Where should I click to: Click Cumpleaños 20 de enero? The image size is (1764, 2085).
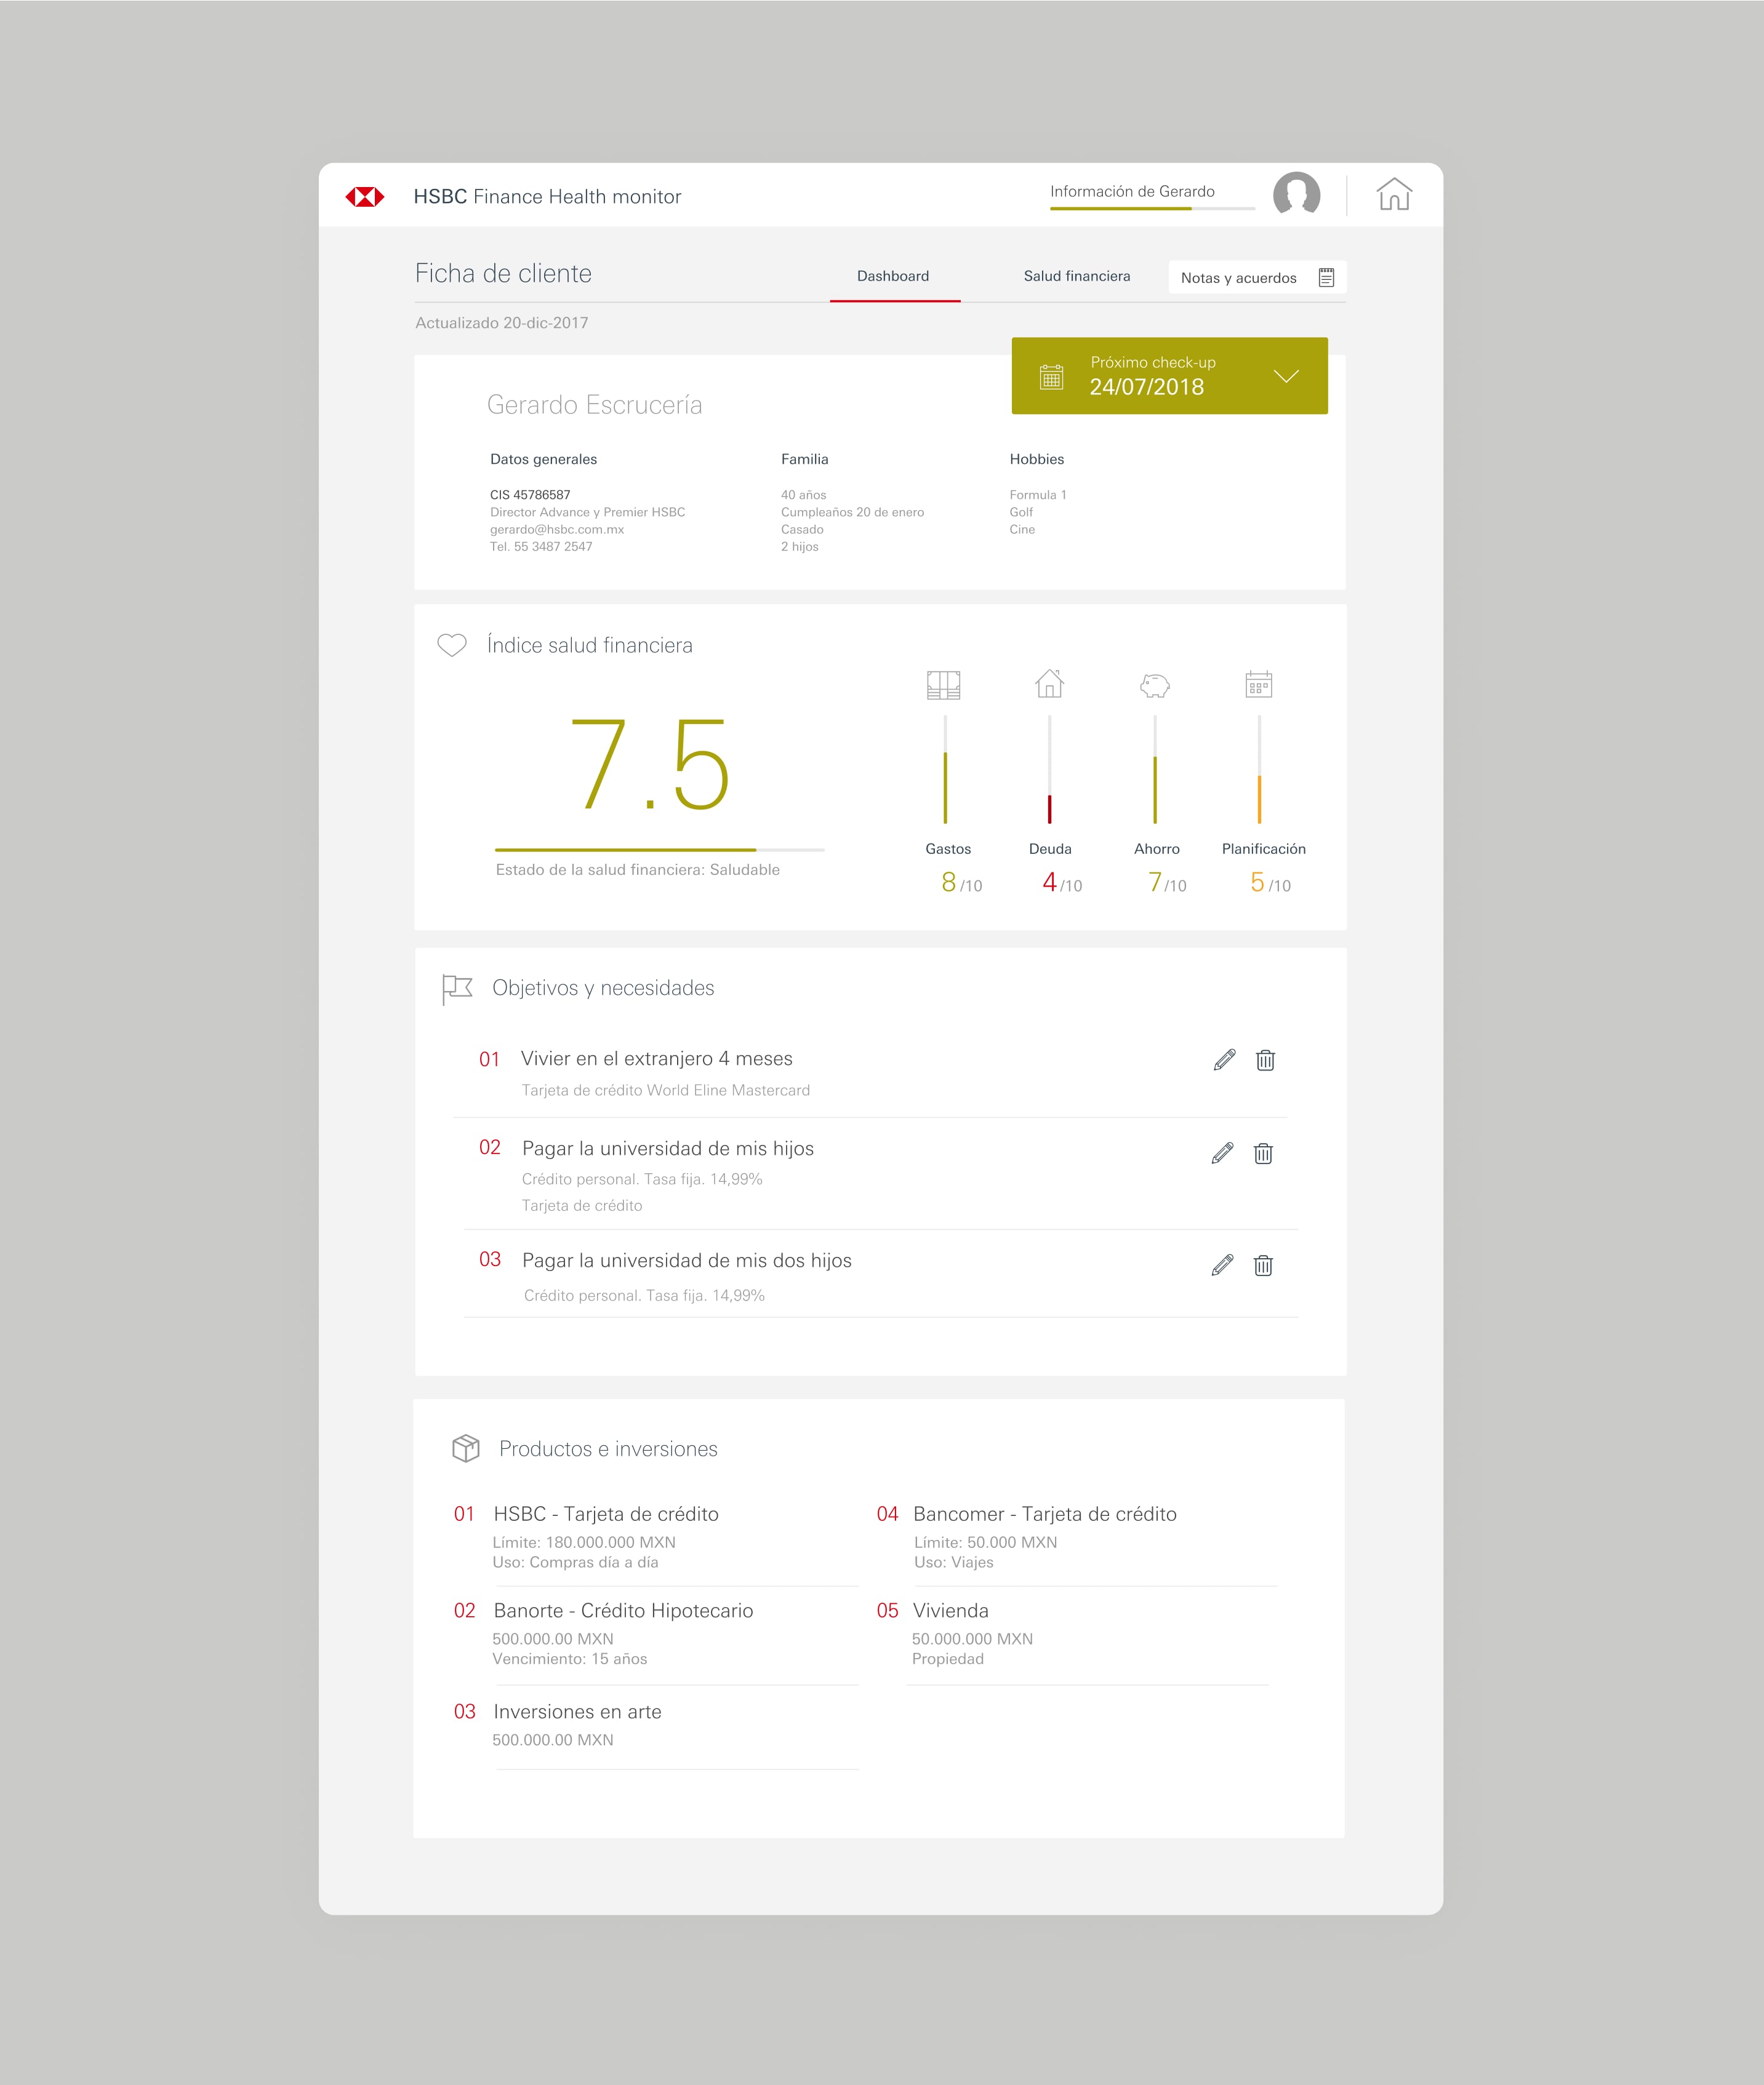click(x=852, y=512)
